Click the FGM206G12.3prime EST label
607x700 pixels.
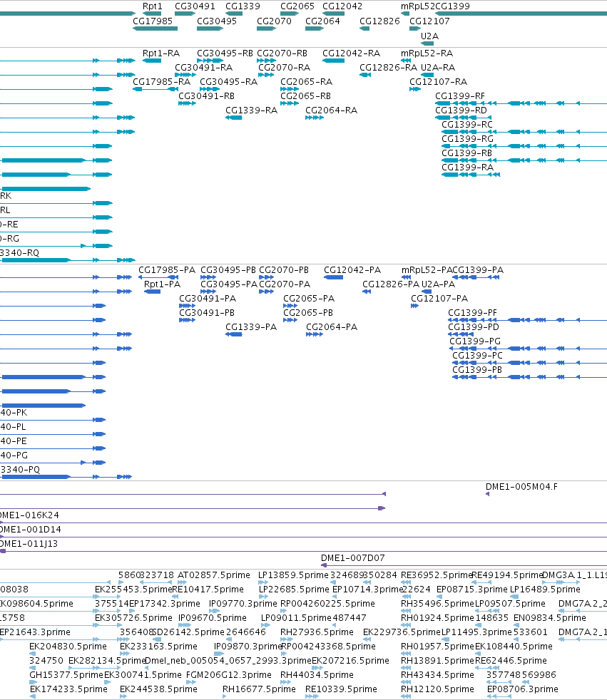click(x=229, y=675)
